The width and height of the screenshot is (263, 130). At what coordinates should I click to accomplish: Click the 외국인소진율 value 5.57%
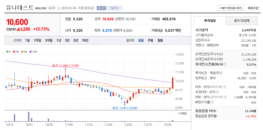252,65
